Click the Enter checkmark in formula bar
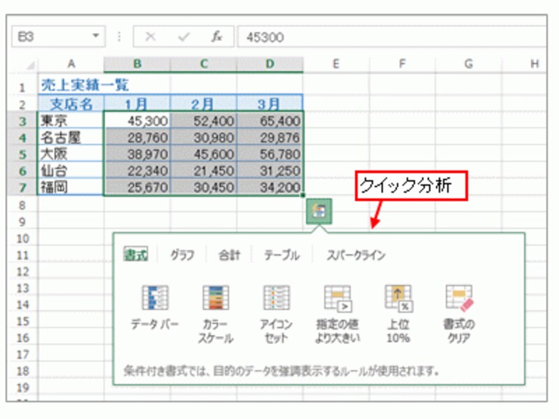This screenshot has width=559, height=419. 184,36
